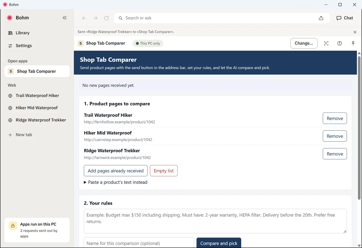The image size is (362, 248).
Task: Switch to the Trail Waterproof Hiker tab
Action: pos(37,96)
